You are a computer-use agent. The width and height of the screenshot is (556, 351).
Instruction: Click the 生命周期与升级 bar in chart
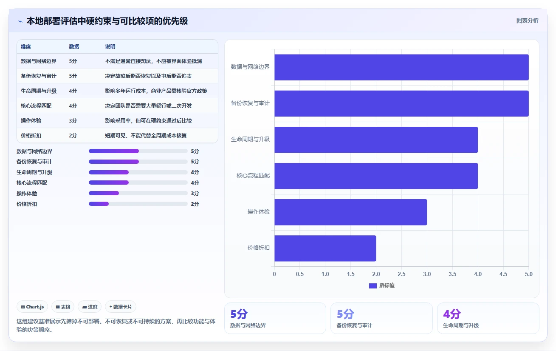point(376,140)
